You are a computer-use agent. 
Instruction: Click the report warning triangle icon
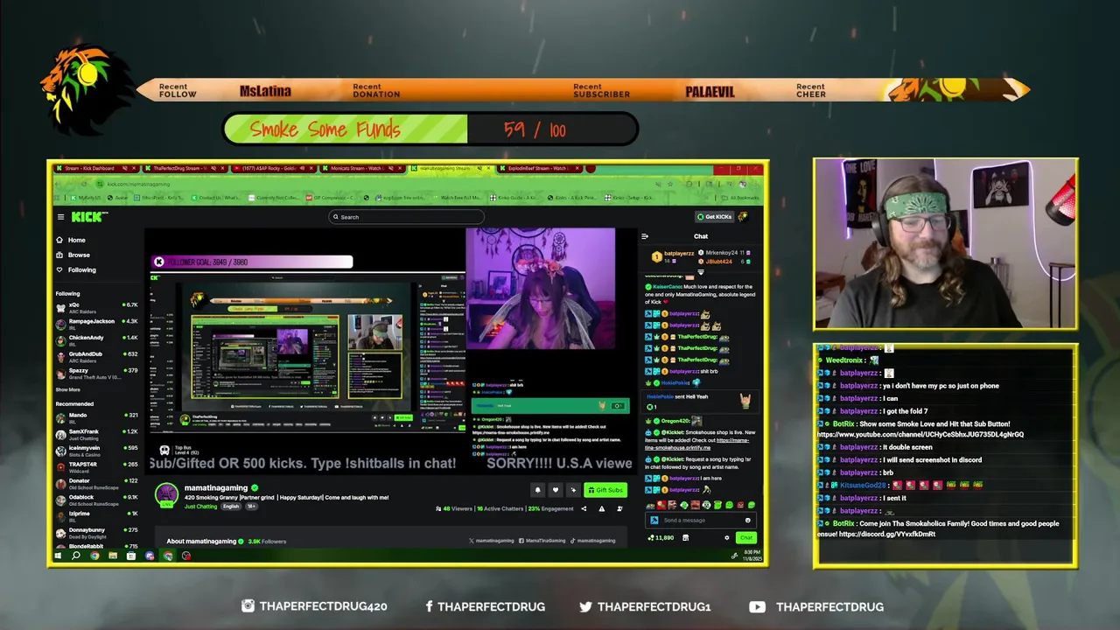(x=601, y=508)
